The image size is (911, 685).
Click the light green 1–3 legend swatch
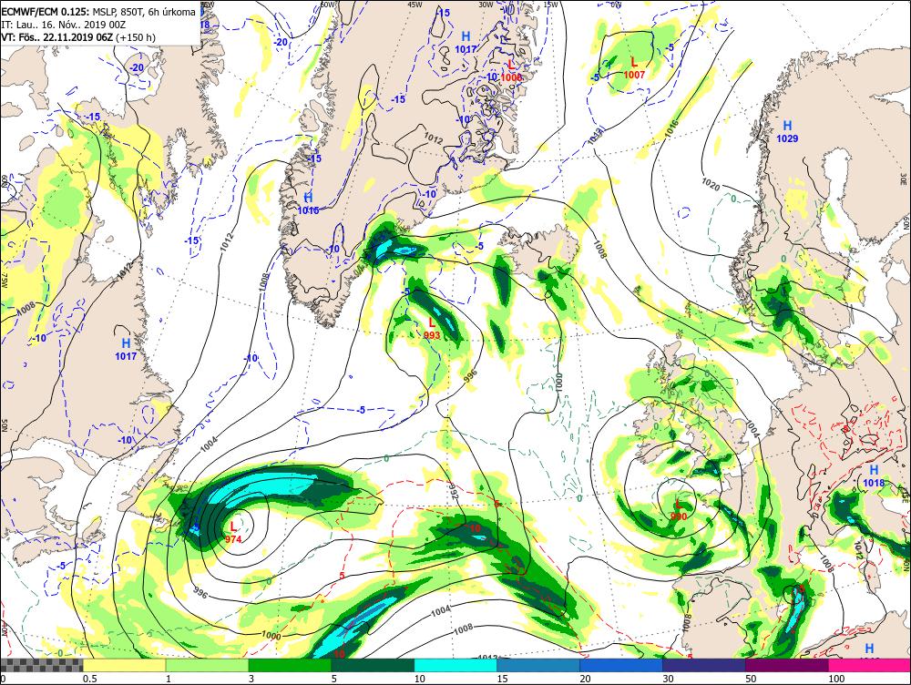click(208, 665)
